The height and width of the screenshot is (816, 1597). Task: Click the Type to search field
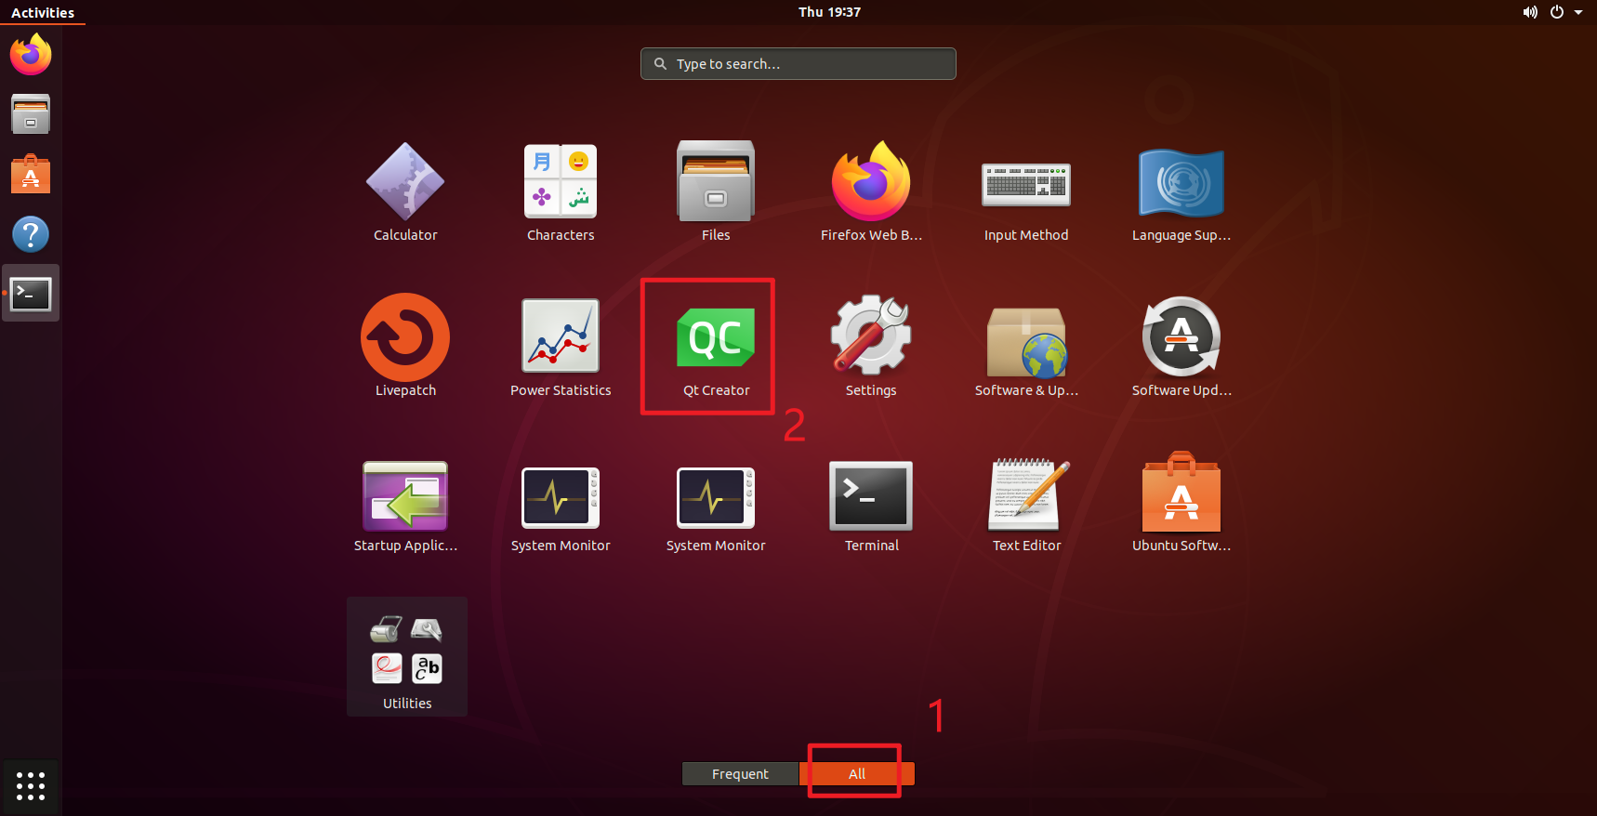click(x=798, y=64)
